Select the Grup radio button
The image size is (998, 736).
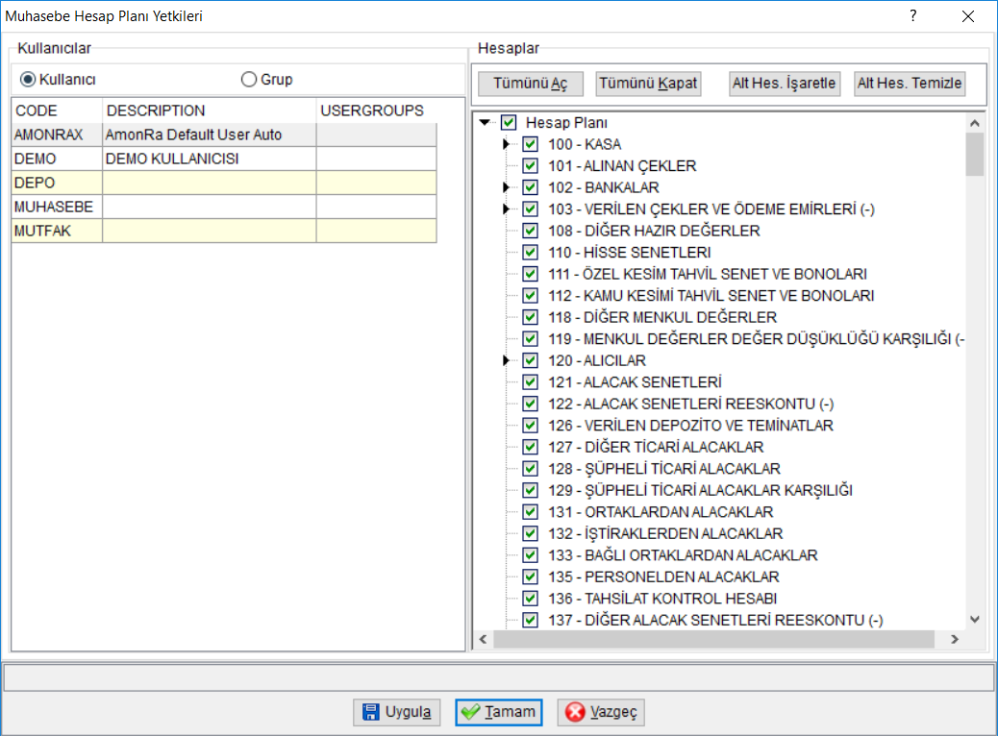(249, 80)
